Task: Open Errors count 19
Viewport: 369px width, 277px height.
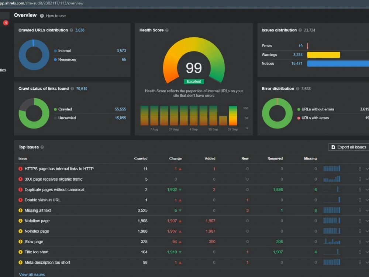Action: pos(300,46)
